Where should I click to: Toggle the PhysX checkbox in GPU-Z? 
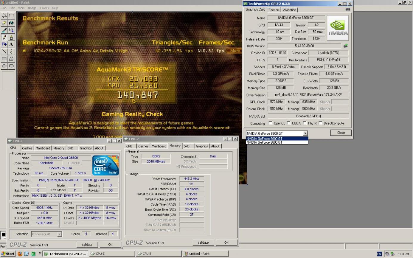pyautogui.click(x=305, y=123)
